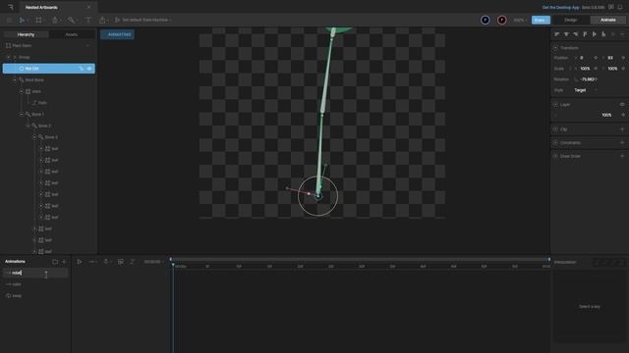Image resolution: width=629 pixels, height=353 pixels.
Task: Click the blue-ringed user avatar
Action: coord(485,20)
